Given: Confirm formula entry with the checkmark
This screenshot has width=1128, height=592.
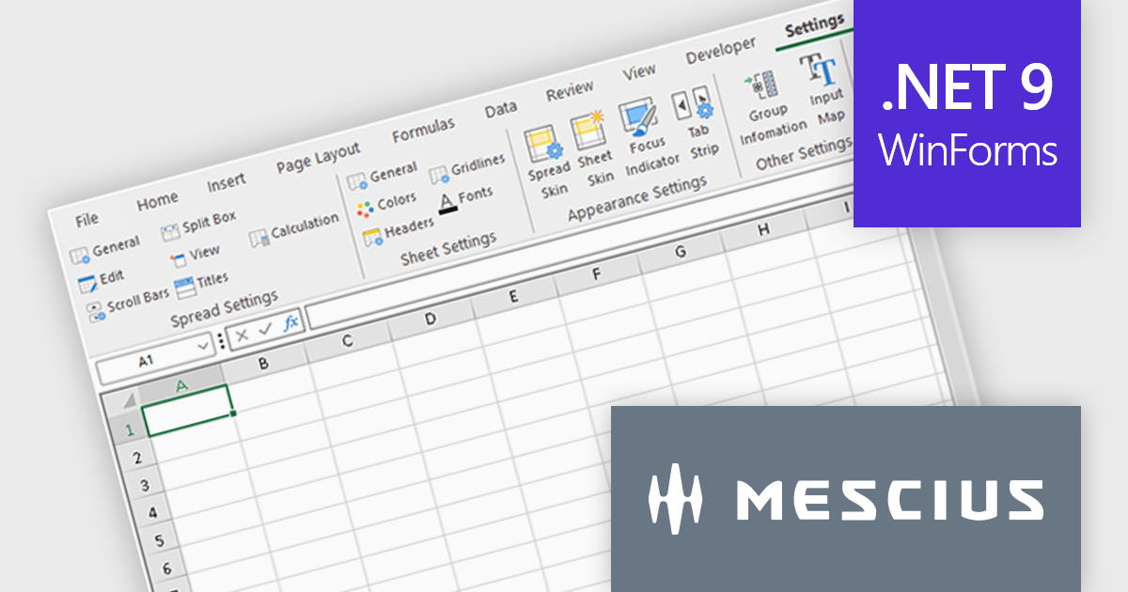Looking at the screenshot, I should (265, 329).
